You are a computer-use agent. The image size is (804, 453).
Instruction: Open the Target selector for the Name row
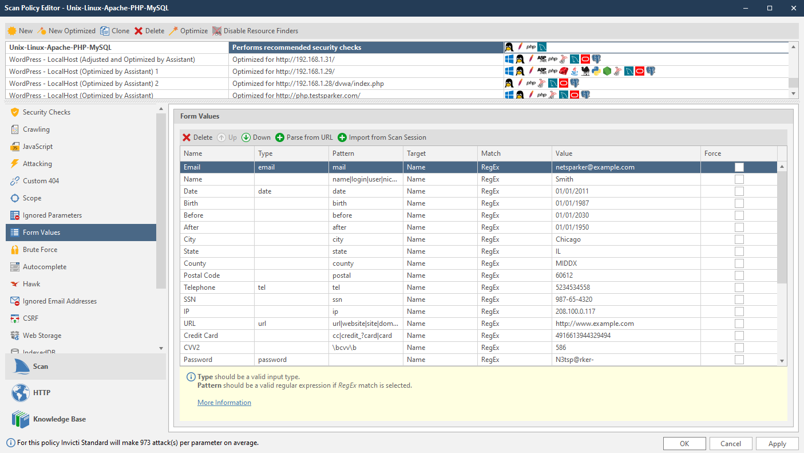coord(440,179)
